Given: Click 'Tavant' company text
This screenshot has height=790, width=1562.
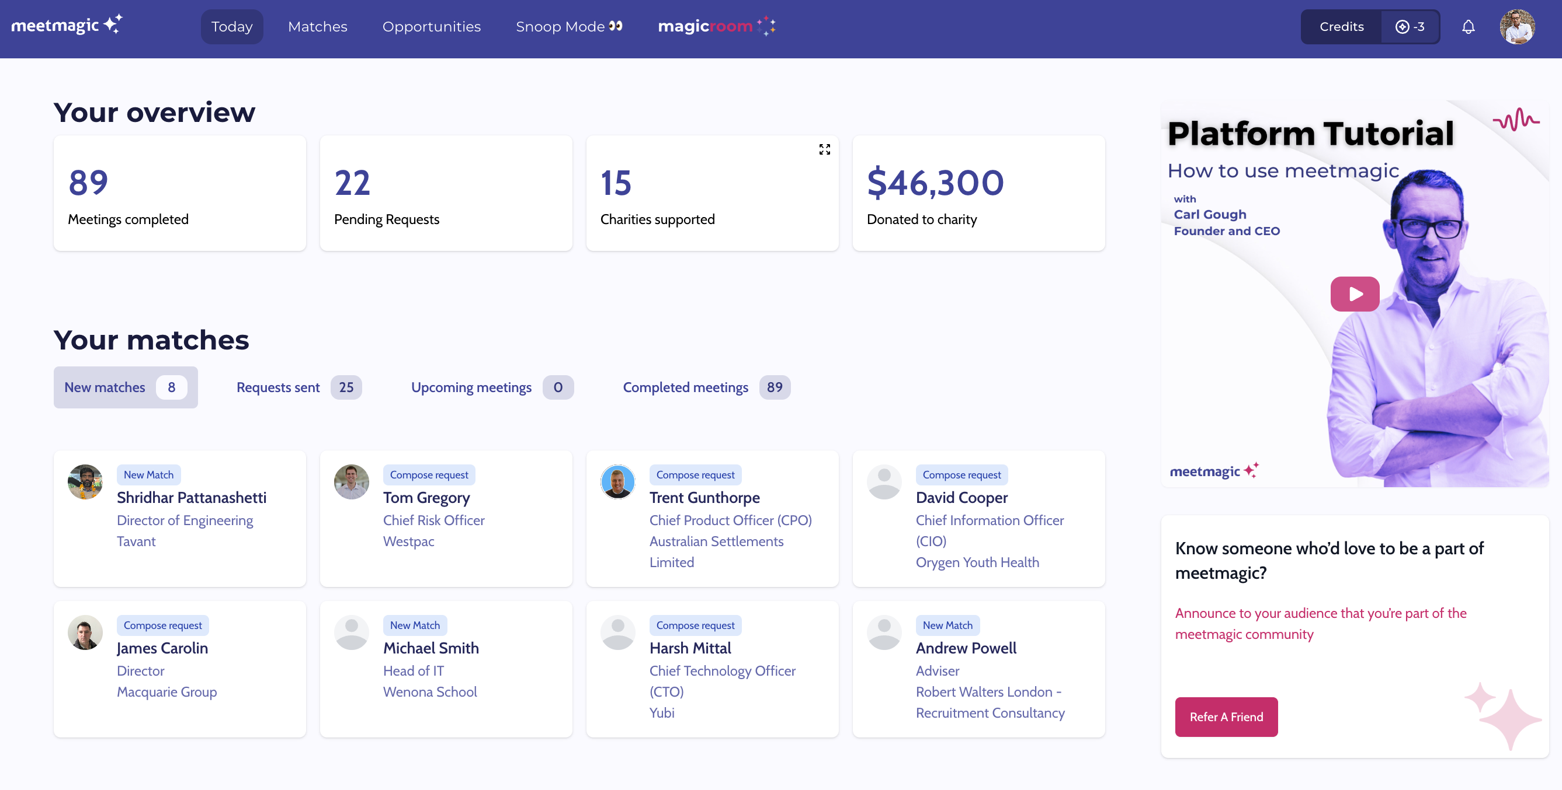Looking at the screenshot, I should pyautogui.click(x=137, y=541).
